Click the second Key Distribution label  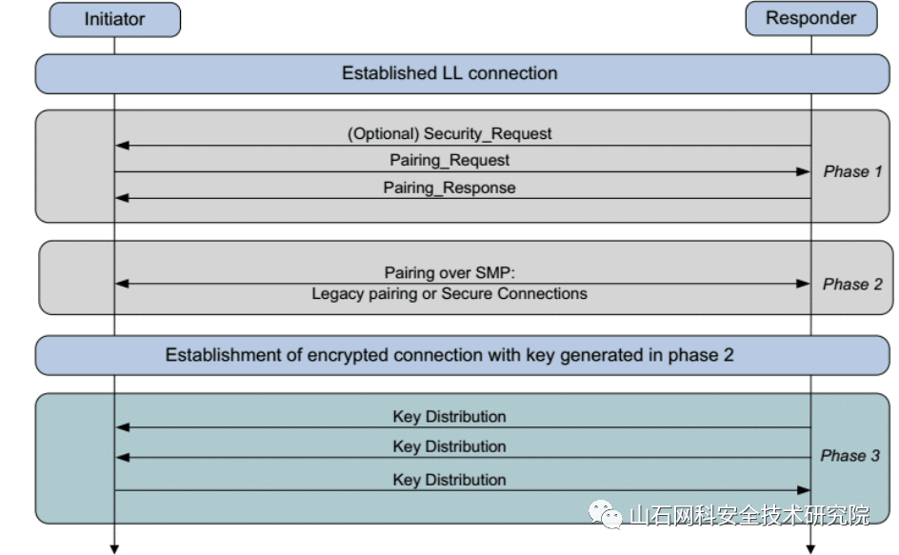449,446
